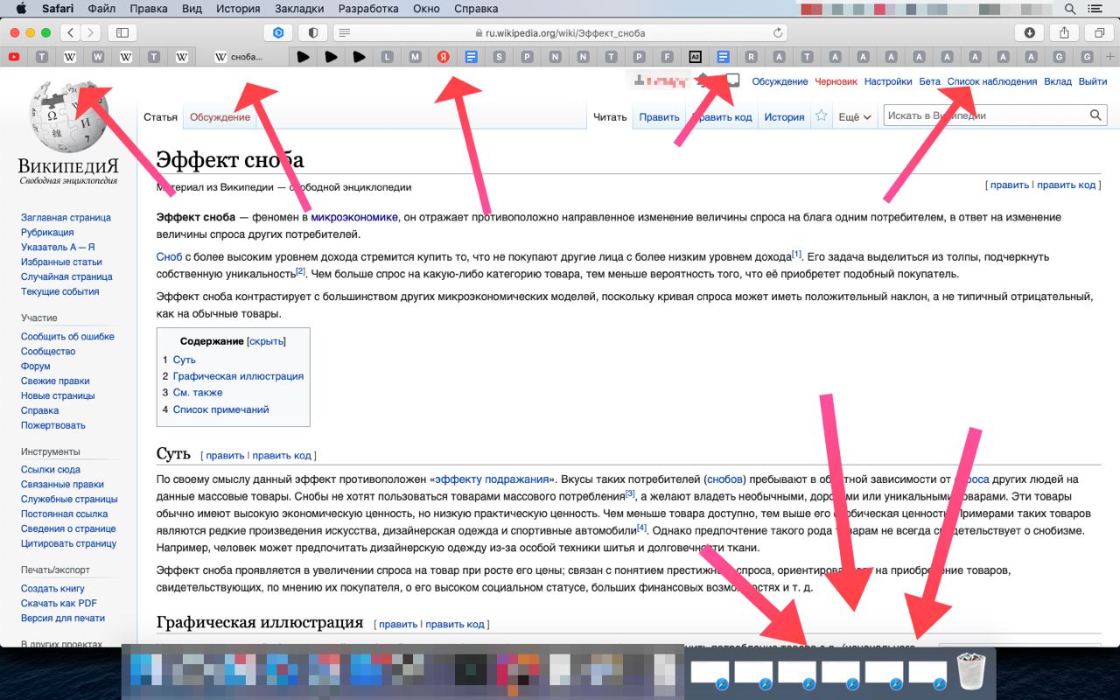Open the Apple menu
The image size is (1120, 700).
coord(21,9)
